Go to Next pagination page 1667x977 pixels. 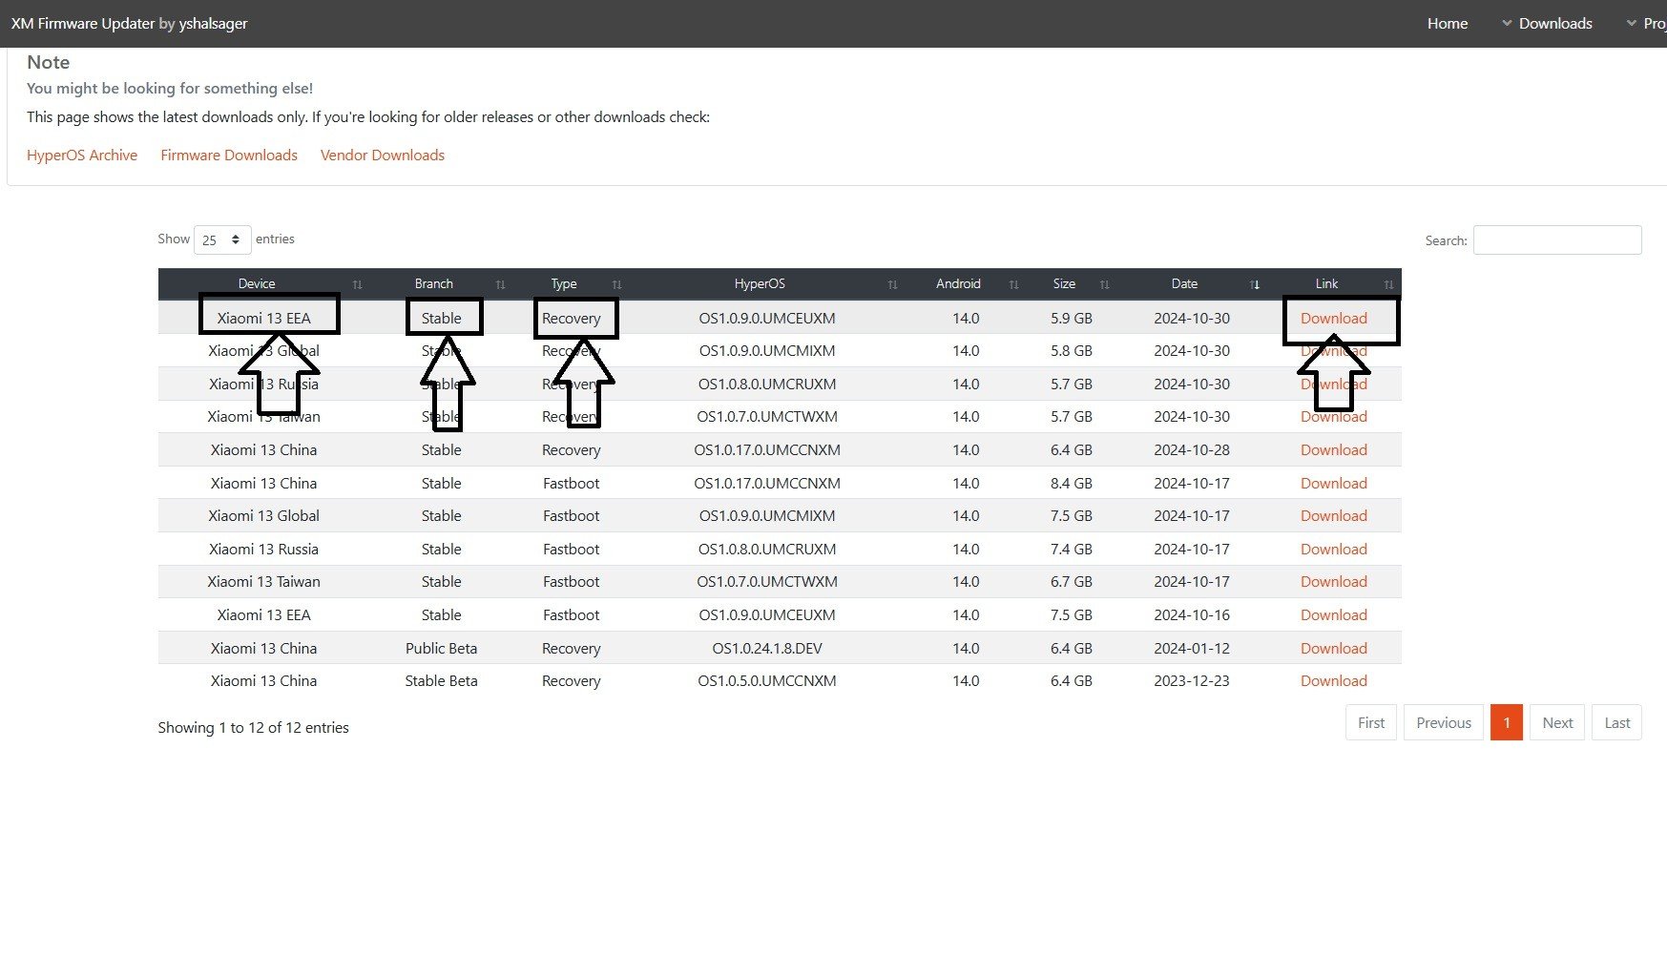(x=1556, y=723)
